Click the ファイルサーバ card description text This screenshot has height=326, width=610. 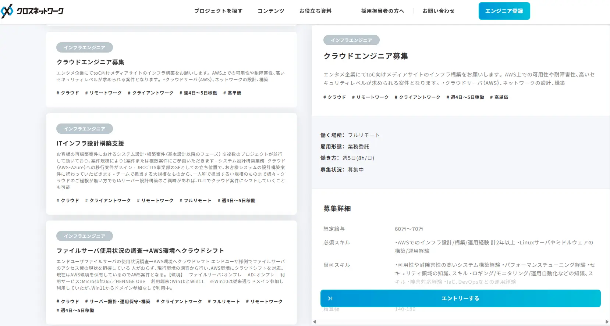point(171,275)
